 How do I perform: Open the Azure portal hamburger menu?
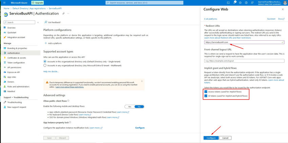pyautogui.click(x=3, y=2)
